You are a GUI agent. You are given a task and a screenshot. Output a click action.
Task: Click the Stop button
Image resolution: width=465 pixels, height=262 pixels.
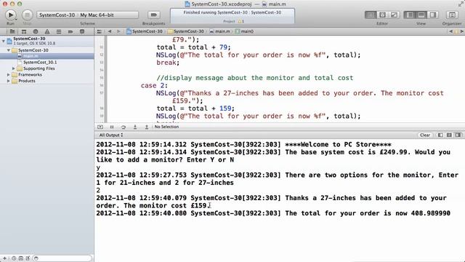(27, 15)
